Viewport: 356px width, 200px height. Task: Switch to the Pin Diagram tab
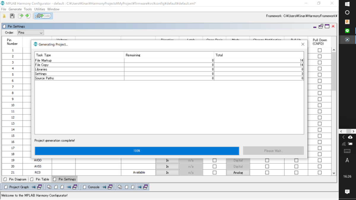point(15,179)
